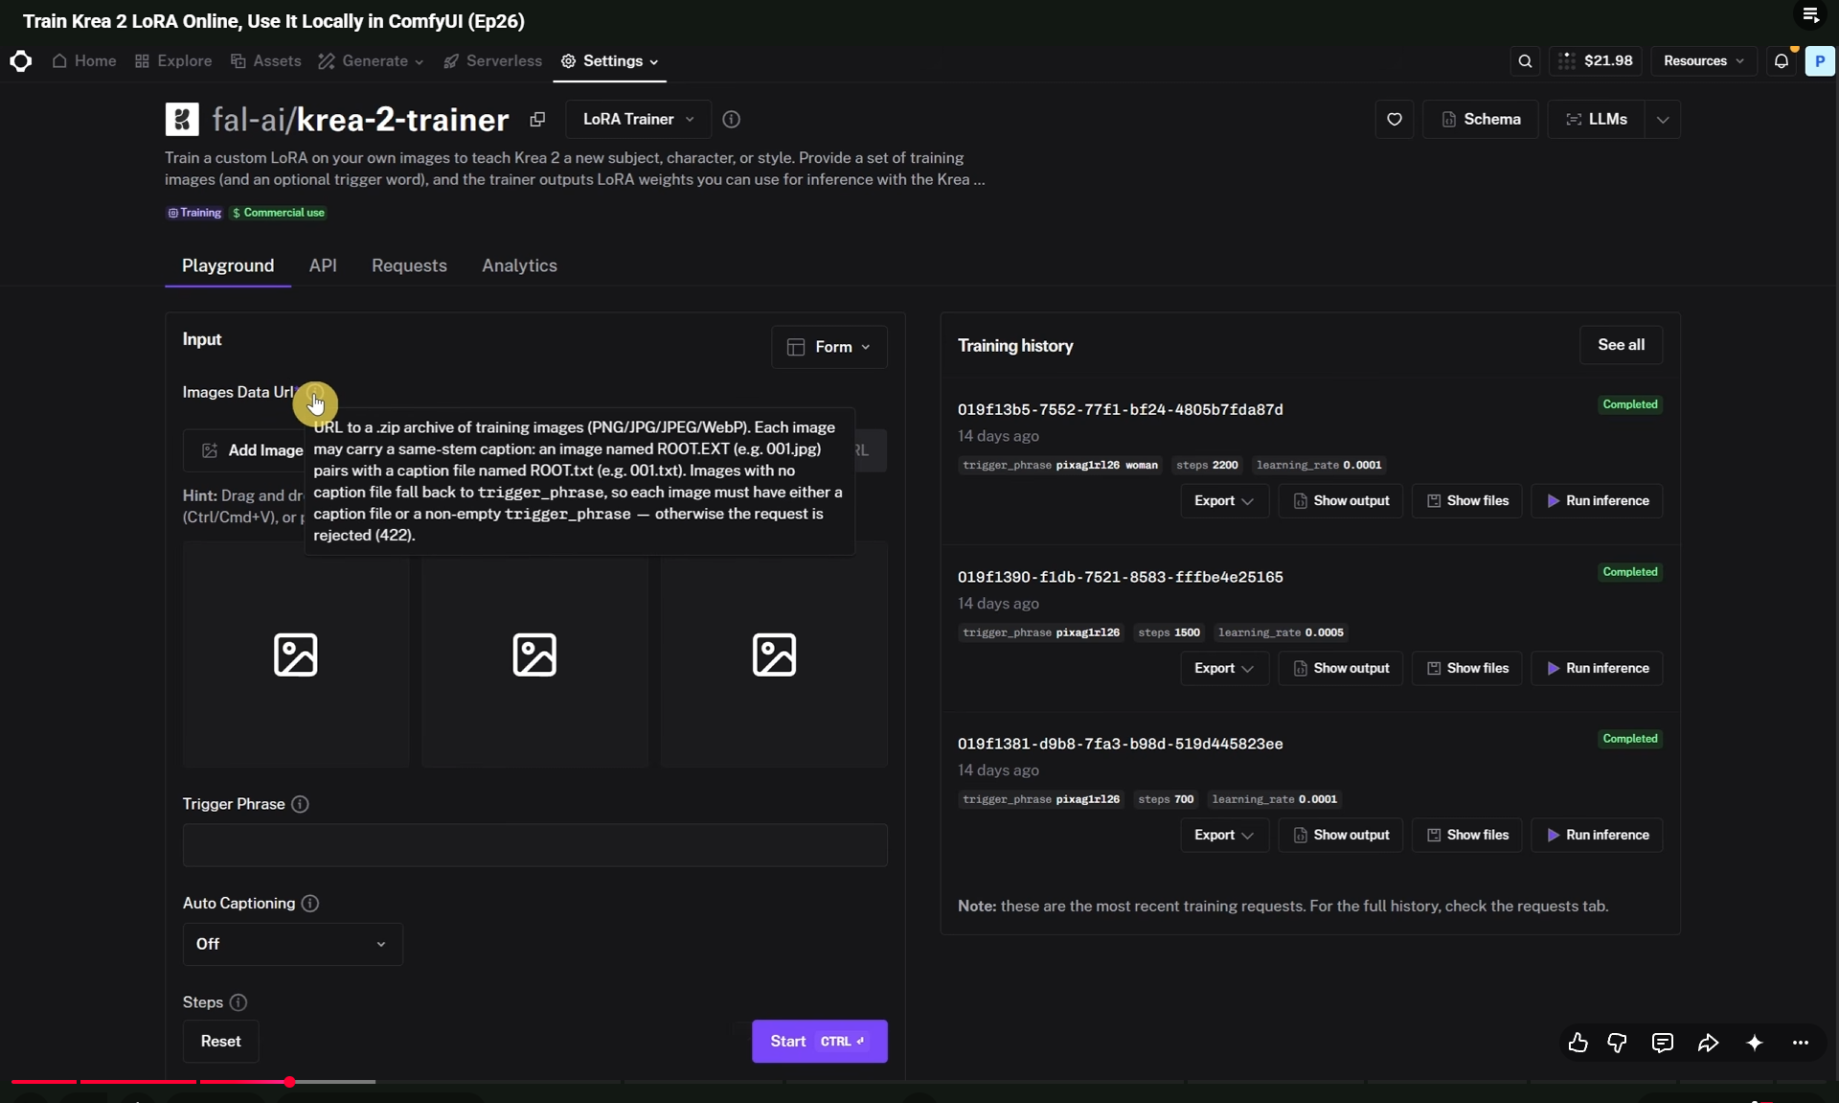Open Export dropdown for run 019f1390
1839x1103 pixels.
[x=1225, y=669]
